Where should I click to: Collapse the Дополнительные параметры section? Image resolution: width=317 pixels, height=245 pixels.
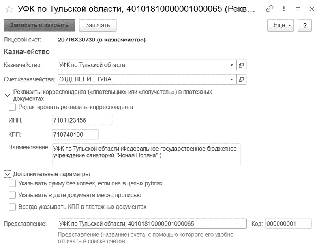pos(8,174)
